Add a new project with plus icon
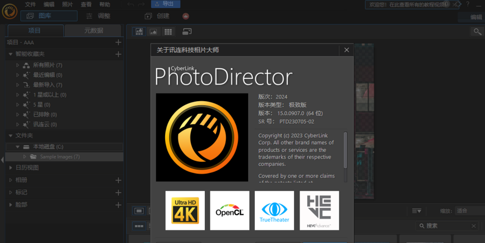 pos(118,42)
